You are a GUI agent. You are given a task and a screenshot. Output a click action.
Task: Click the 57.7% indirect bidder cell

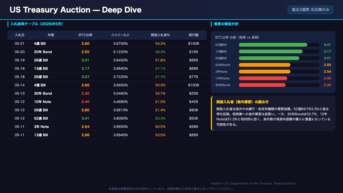click(161, 77)
